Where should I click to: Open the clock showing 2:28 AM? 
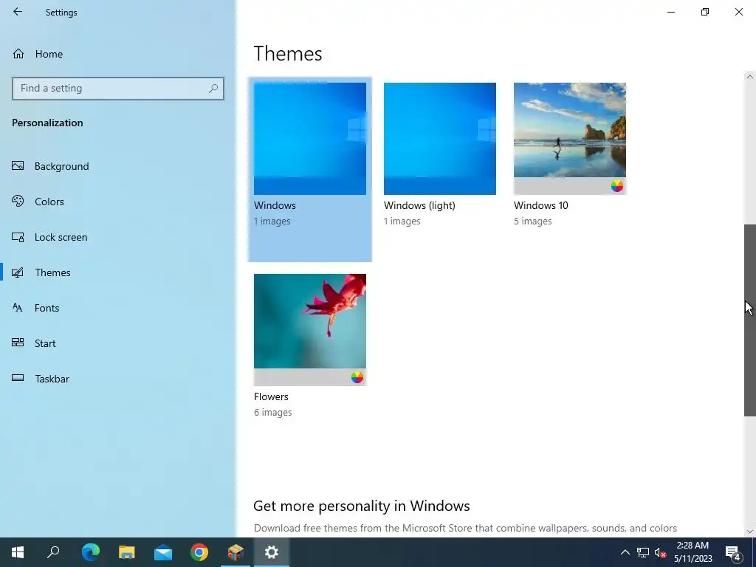point(693,552)
